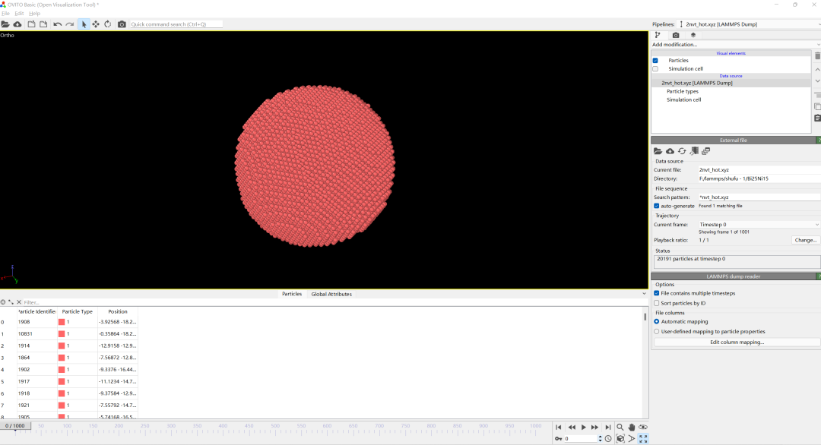The width and height of the screenshot is (821, 445).
Task: Click the timeline at frame 500
Action: (275, 426)
